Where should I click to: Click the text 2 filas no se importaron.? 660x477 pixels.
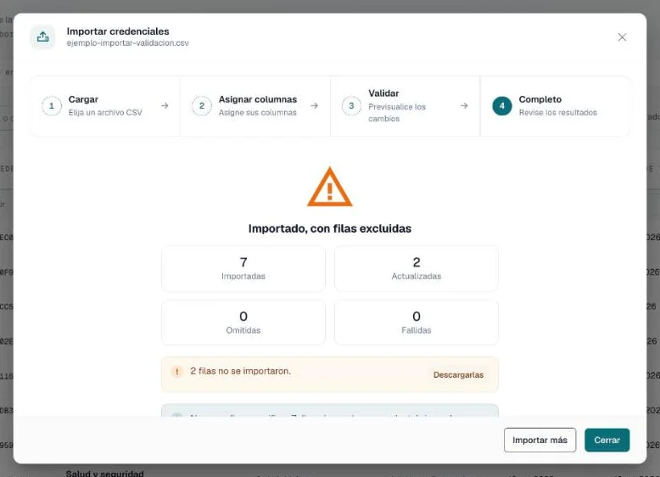tap(240, 371)
